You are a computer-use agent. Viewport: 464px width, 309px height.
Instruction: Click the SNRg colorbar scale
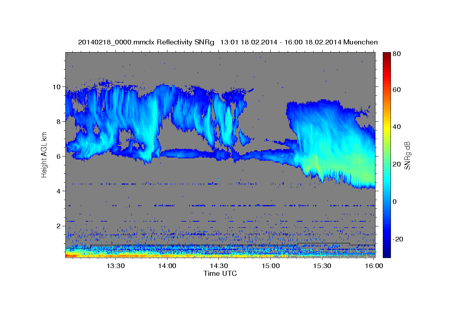point(387,155)
